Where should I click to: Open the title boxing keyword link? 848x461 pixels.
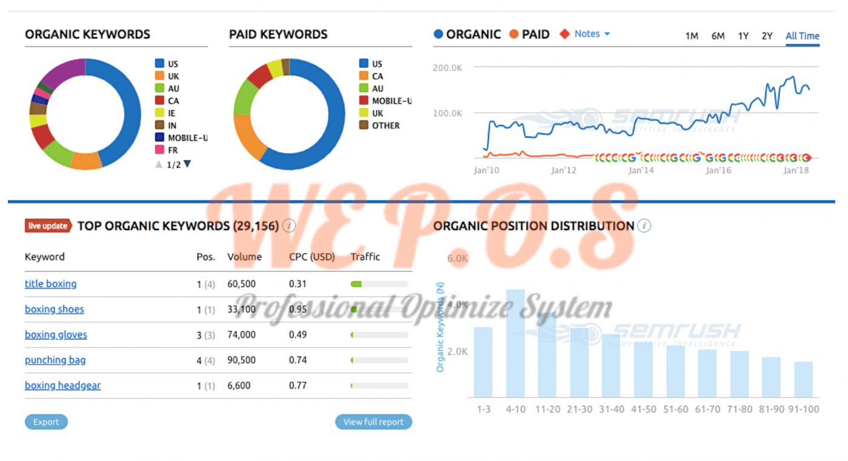[x=51, y=284]
